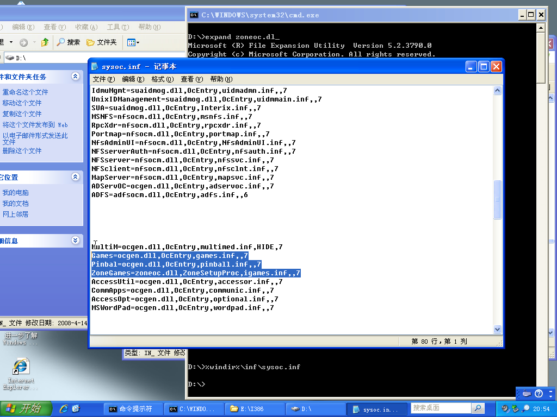Open the 查看 menu in Notepad
The width and height of the screenshot is (557, 417).
[x=192, y=79]
